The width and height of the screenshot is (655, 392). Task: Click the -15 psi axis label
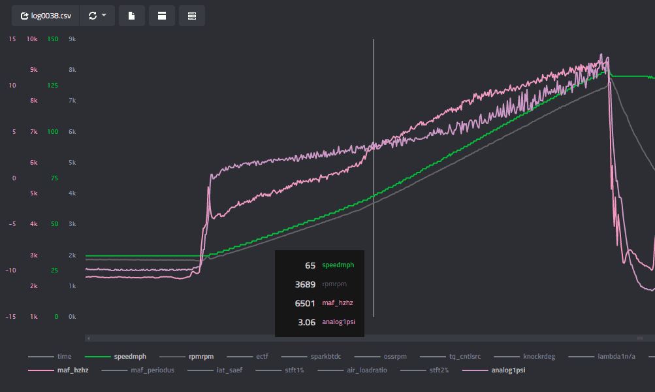[11, 316]
